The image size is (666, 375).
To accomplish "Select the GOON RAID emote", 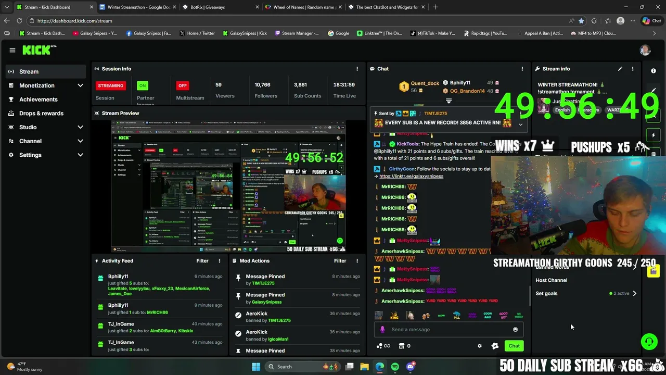I will coord(488,316).
